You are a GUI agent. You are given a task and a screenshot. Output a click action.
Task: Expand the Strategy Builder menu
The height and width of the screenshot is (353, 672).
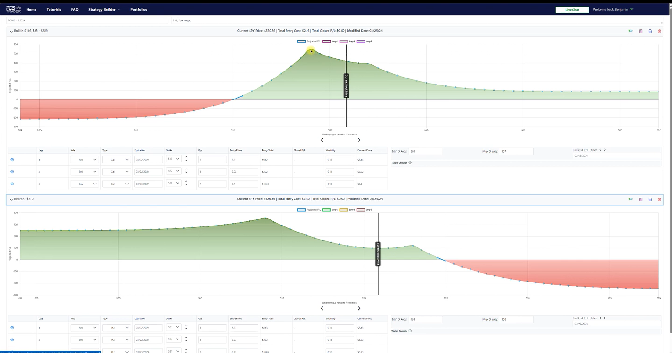click(x=104, y=9)
